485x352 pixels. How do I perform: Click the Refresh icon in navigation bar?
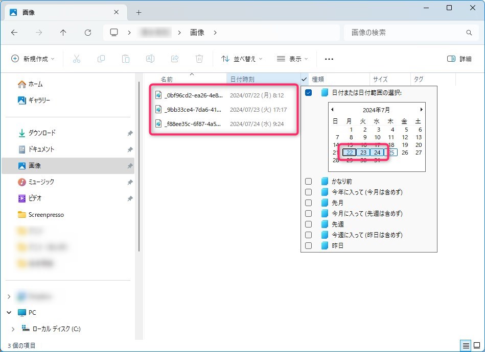click(x=88, y=33)
